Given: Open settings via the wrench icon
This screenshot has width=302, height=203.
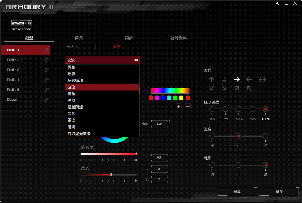Looking at the screenshot, I should point(277,3).
